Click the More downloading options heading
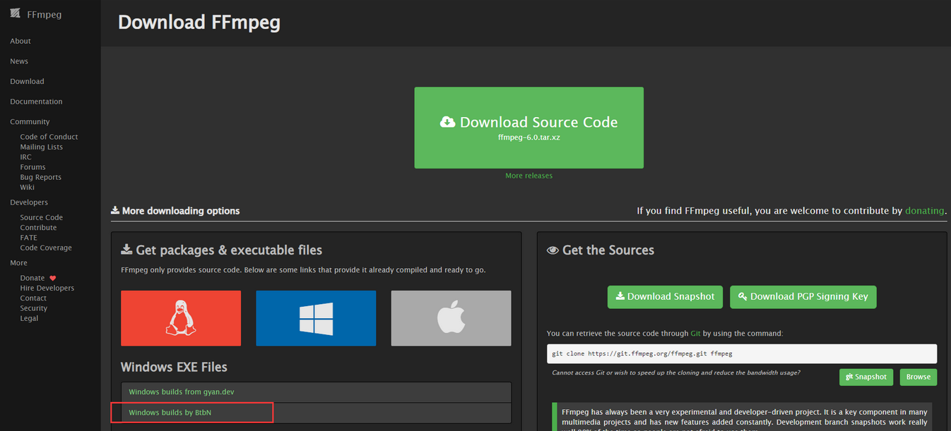The height and width of the screenshot is (431, 951). [175, 210]
